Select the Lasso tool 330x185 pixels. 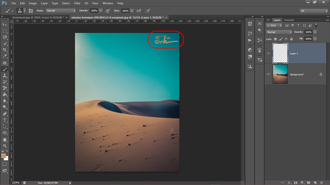click(5, 37)
